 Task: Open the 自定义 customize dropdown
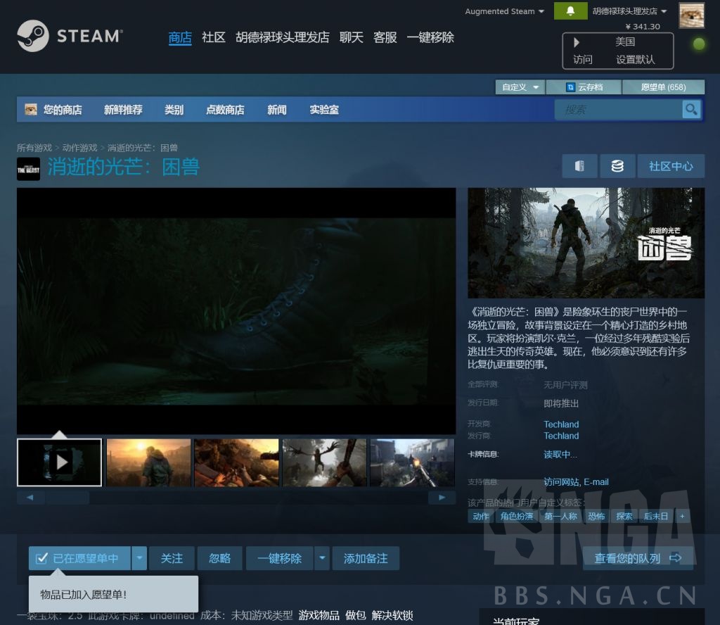coord(520,87)
